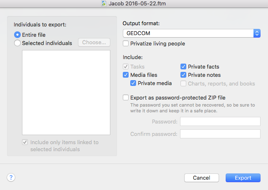Enable Privatize living people checkbox
268x190 pixels.
pyautogui.click(x=126, y=43)
